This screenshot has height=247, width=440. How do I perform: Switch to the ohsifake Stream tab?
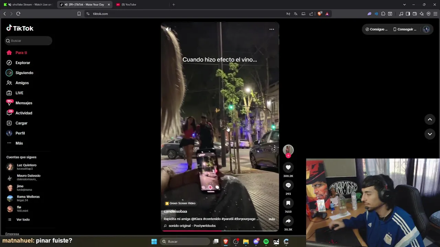[x=28, y=4]
